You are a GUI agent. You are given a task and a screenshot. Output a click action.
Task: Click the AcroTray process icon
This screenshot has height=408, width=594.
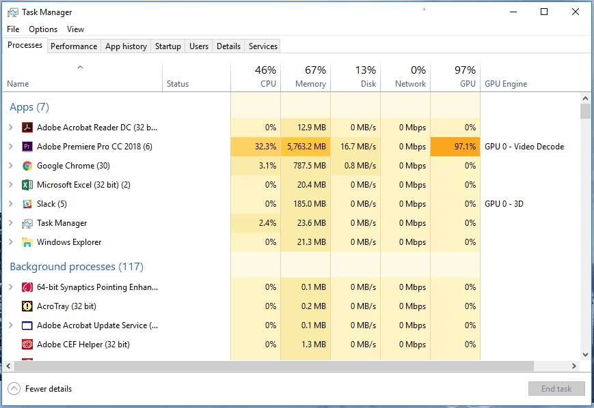point(27,306)
